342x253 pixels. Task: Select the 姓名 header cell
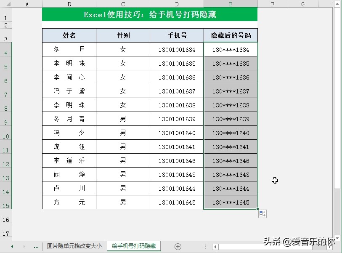69,35
